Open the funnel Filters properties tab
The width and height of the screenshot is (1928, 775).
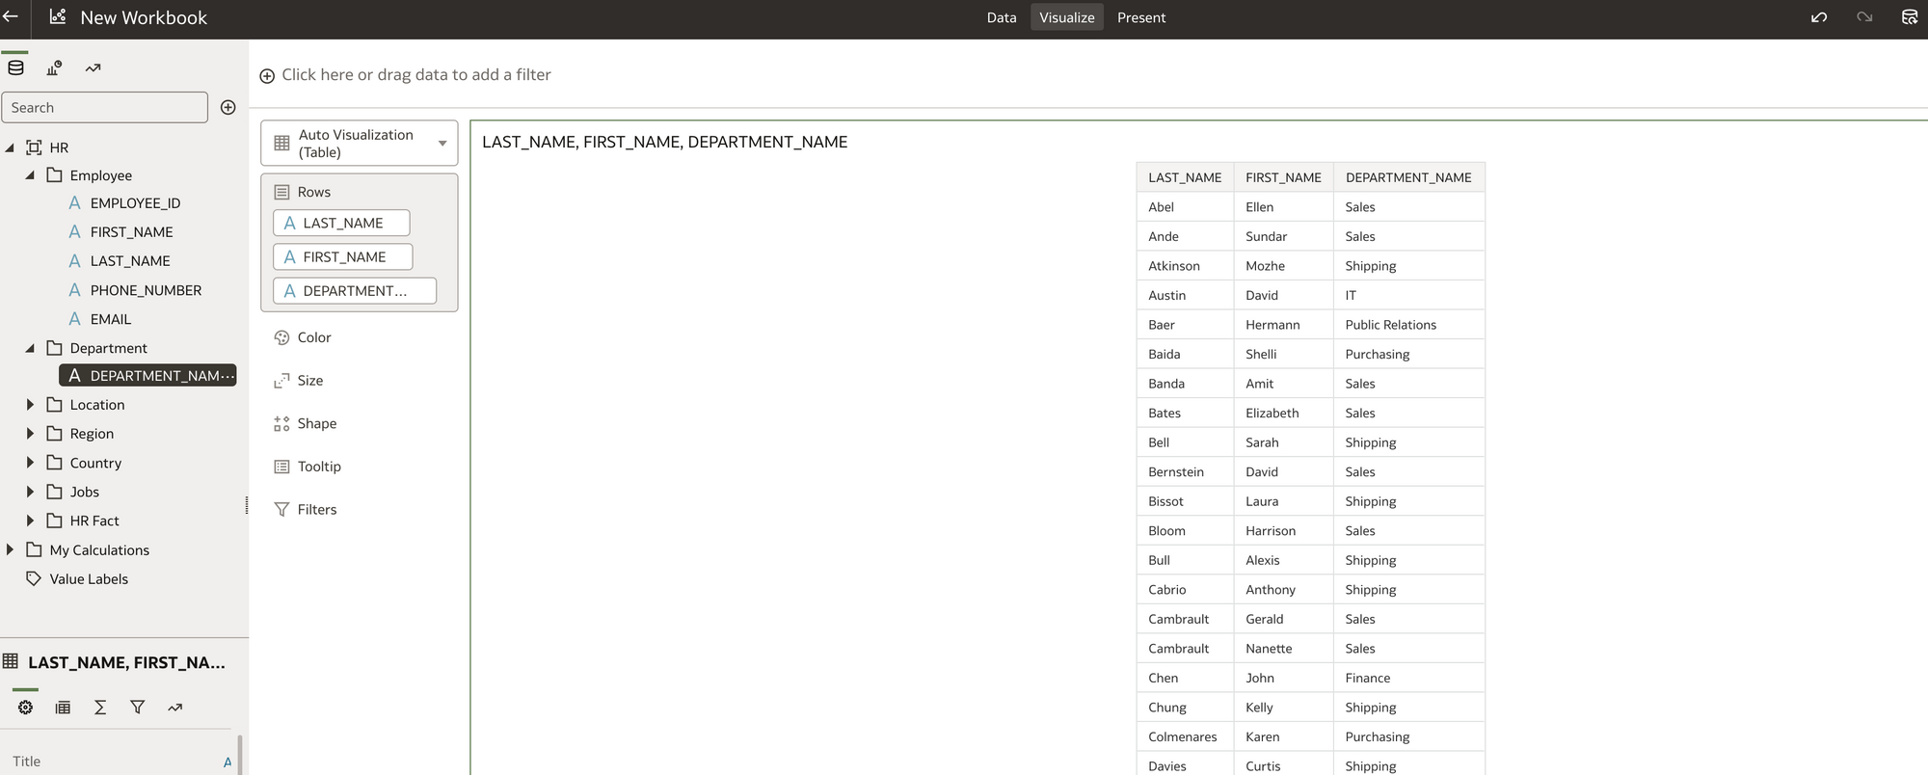(x=138, y=708)
